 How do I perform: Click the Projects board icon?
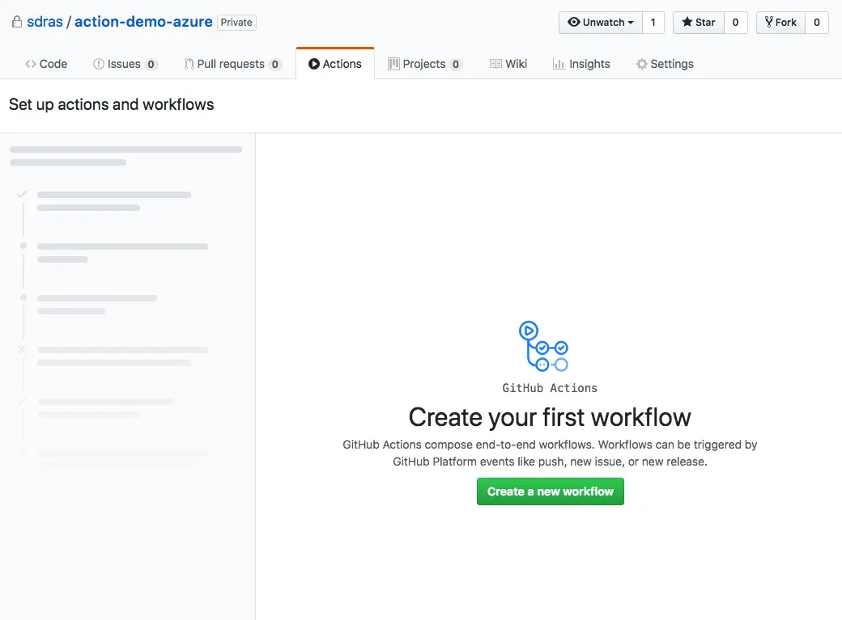tap(393, 64)
